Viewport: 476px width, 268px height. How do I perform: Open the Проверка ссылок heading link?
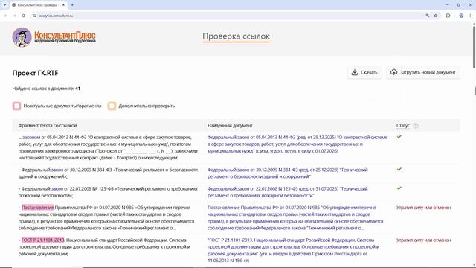pos(236,36)
